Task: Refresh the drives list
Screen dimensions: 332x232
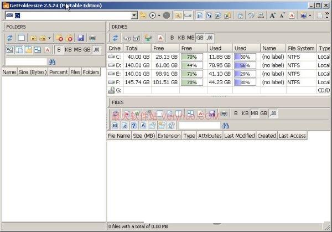Action: coord(116,38)
